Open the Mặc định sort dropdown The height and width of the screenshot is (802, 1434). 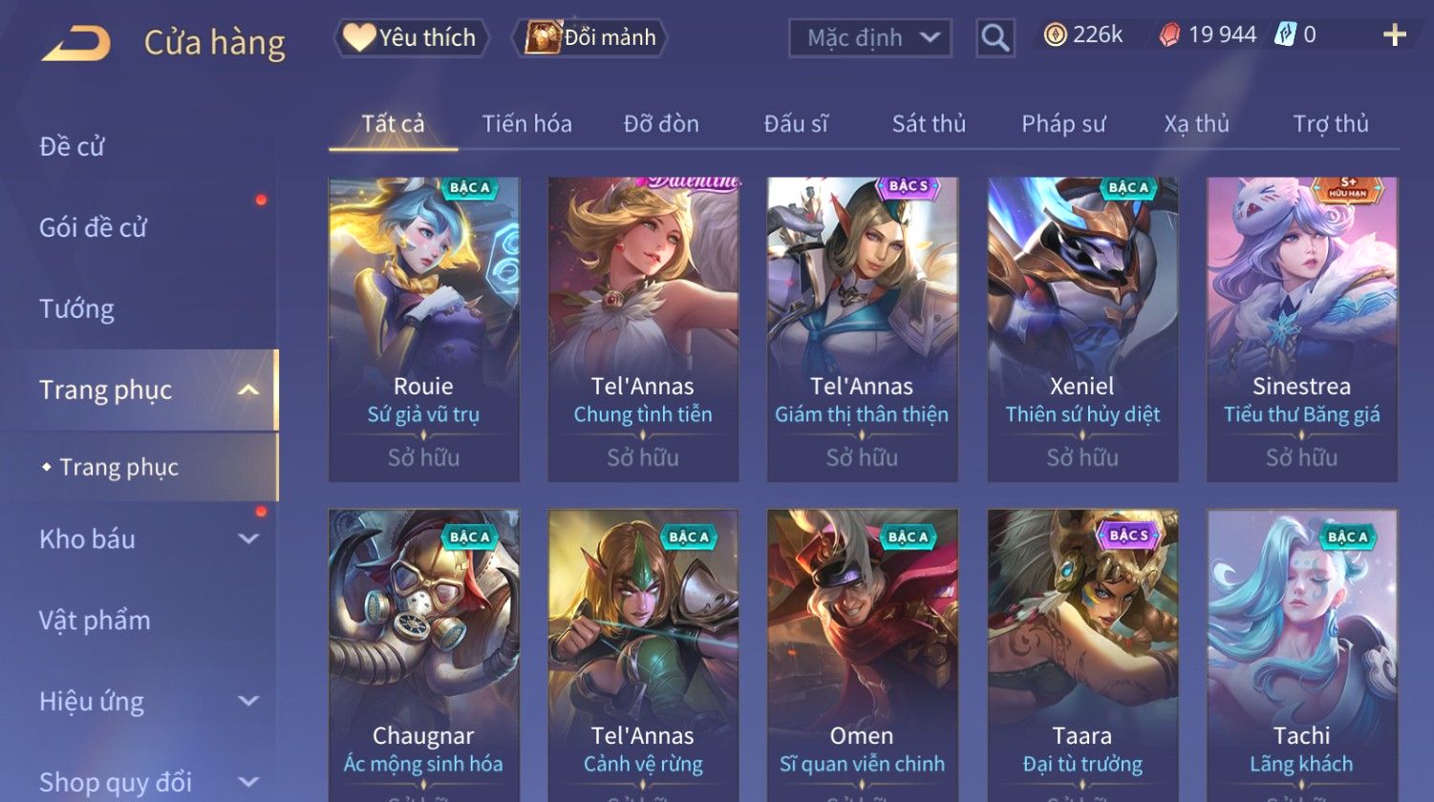[870, 38]
